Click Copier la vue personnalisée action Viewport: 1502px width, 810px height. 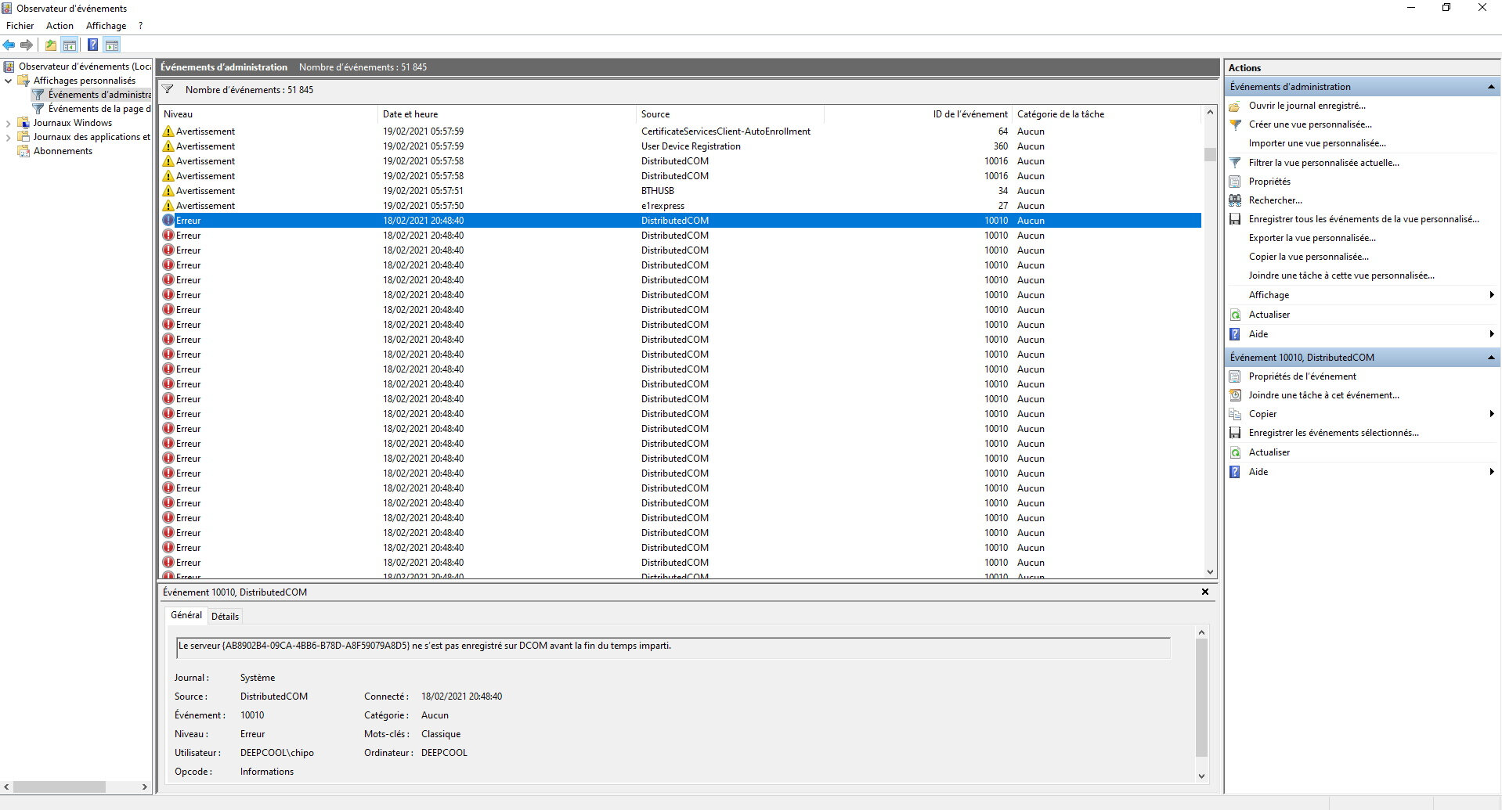(x=1309, y=257)
